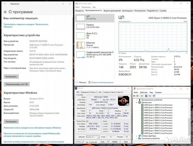Collapse Task Manager with the Меньше chevron
The image size is (193, 146).
(x=77, y=82)
